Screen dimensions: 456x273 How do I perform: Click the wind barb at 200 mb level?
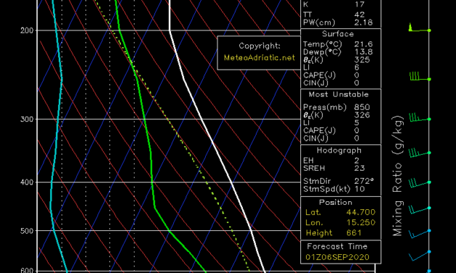coord(420,28)
